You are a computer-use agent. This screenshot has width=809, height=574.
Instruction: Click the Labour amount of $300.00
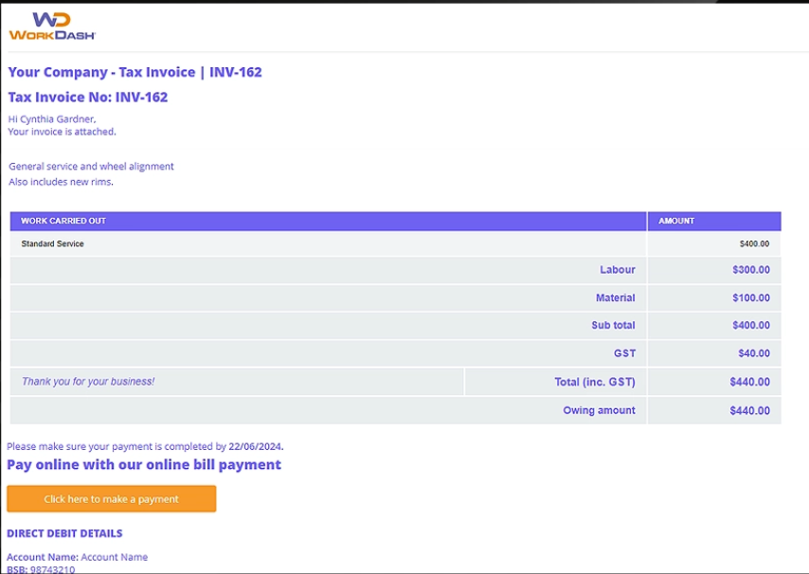pos(753,270)
